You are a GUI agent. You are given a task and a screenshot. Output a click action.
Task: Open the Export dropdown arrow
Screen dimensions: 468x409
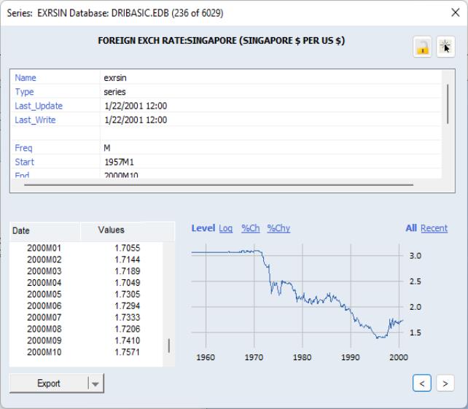tap(96, 383)
